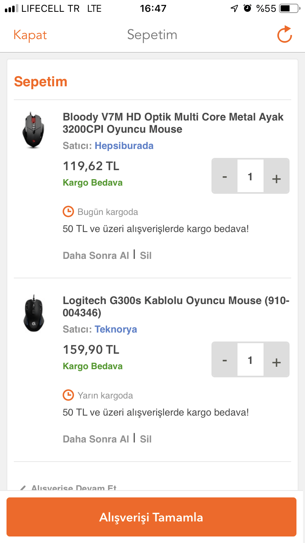Decrease quantity of Bloody V7M mouse

(x=224, y=177)
